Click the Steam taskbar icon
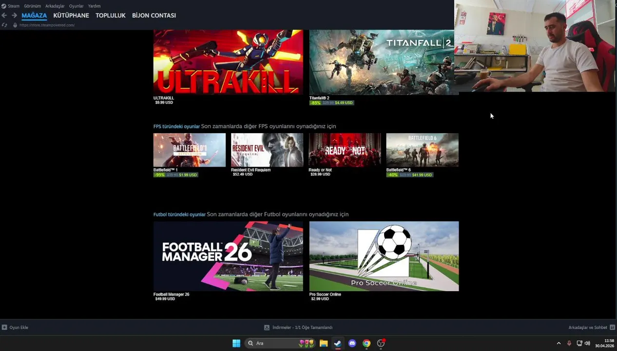Screen dimensions: 617x351 338,343
